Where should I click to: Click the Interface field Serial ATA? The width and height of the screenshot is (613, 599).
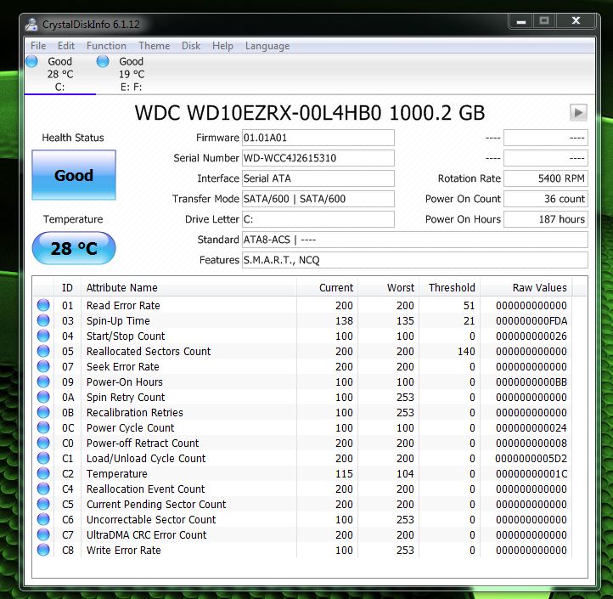tap(318, 178)
